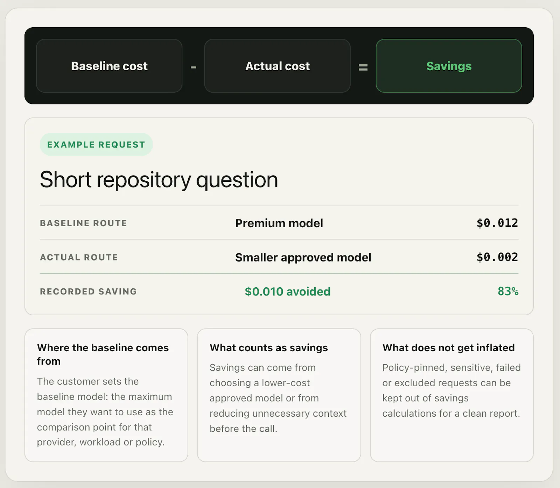560x488 pixels.
Task: Click the 83% saving percentage
Action: click(508, 291)
